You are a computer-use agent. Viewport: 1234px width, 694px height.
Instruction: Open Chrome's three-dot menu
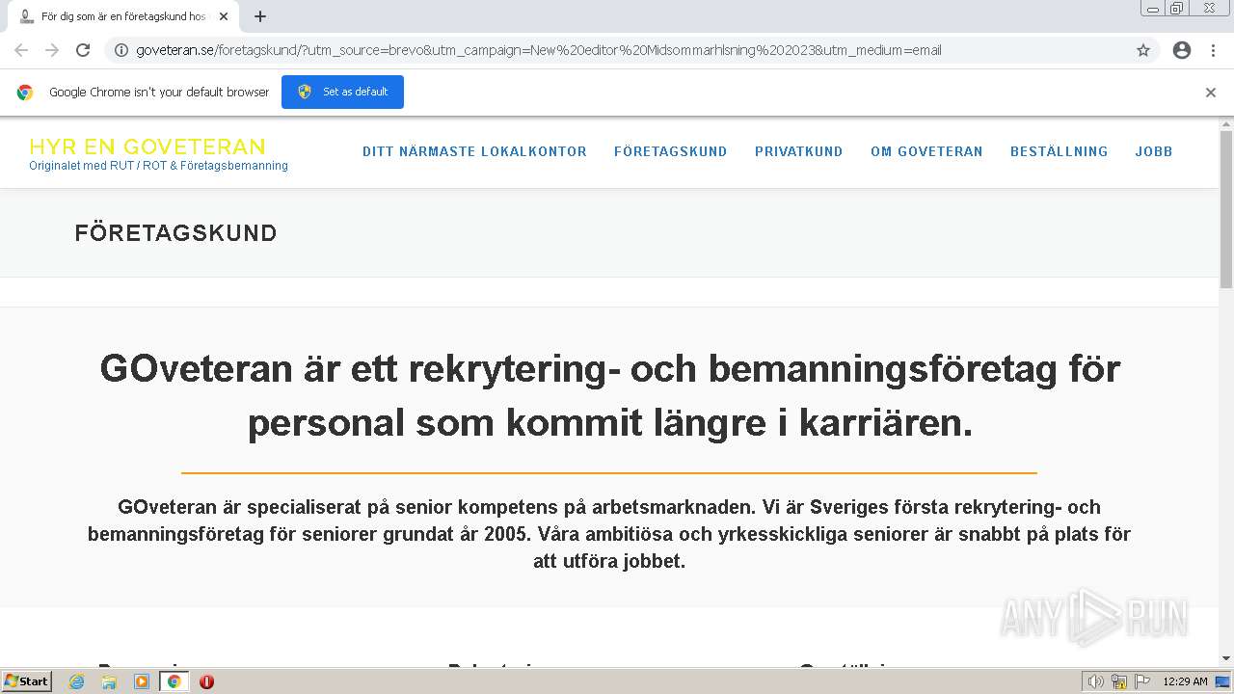coord(1213,50)
